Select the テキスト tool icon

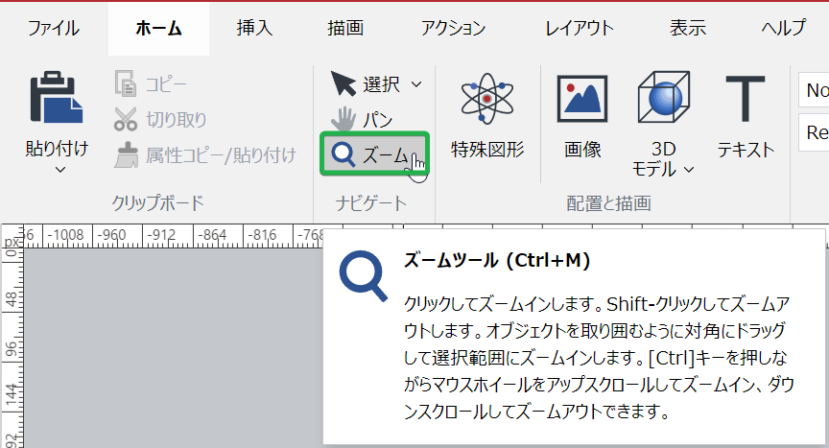(x=746, y=99)
